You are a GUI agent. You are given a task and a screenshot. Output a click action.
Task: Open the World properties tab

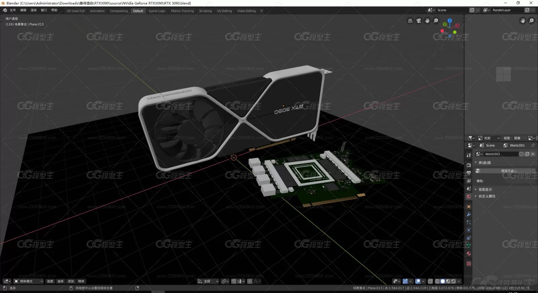[x=469, y=197]
